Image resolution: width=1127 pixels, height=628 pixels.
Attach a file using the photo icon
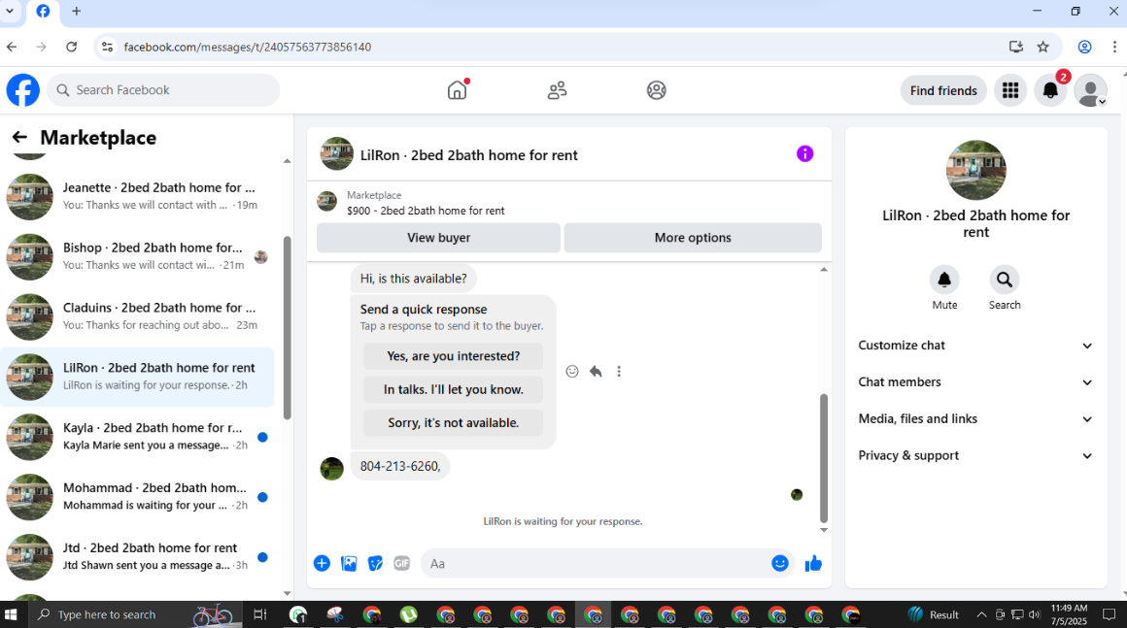tap(349, 563)
